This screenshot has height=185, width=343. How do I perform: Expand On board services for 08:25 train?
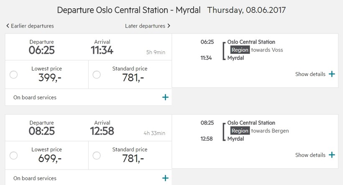click(165, 178)
